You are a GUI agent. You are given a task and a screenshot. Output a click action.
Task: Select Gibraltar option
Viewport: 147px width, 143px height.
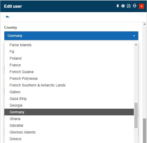(x=69, y=125)
